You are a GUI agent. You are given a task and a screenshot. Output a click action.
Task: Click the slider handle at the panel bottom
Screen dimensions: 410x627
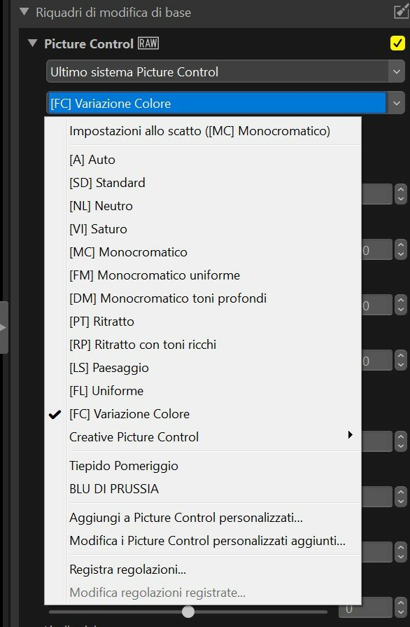(x=188, y=612)
